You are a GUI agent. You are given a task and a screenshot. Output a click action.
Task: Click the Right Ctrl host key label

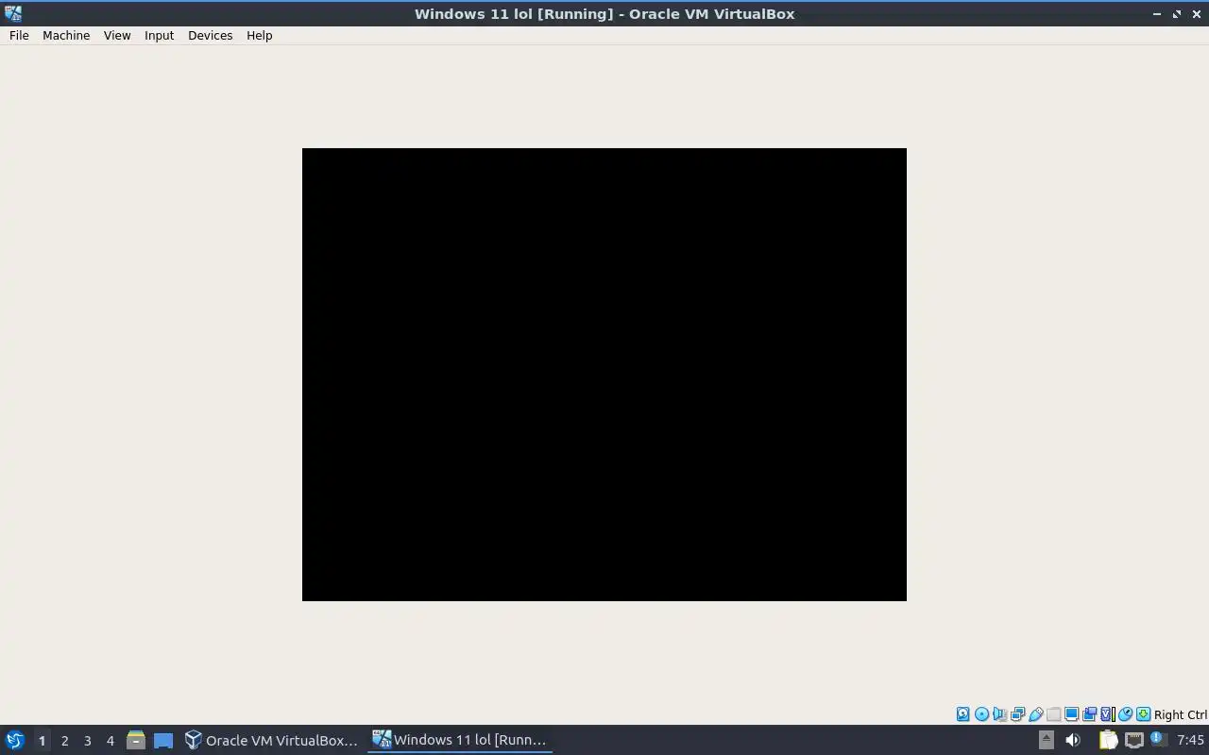[1181, 714]
